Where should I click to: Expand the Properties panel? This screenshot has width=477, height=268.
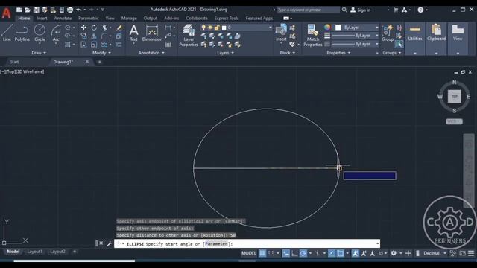point(338,53)
